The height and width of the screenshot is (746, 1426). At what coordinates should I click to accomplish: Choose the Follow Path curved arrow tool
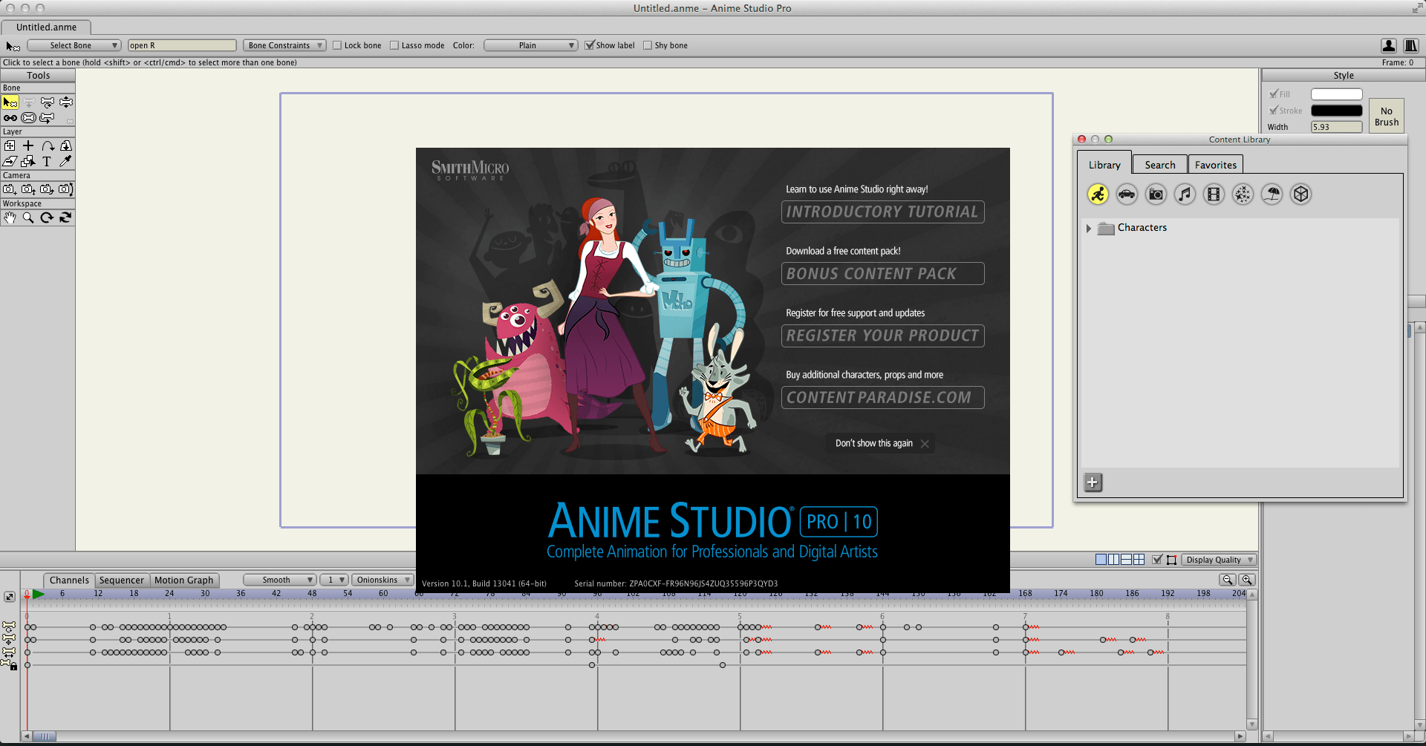tap(48, 146)
